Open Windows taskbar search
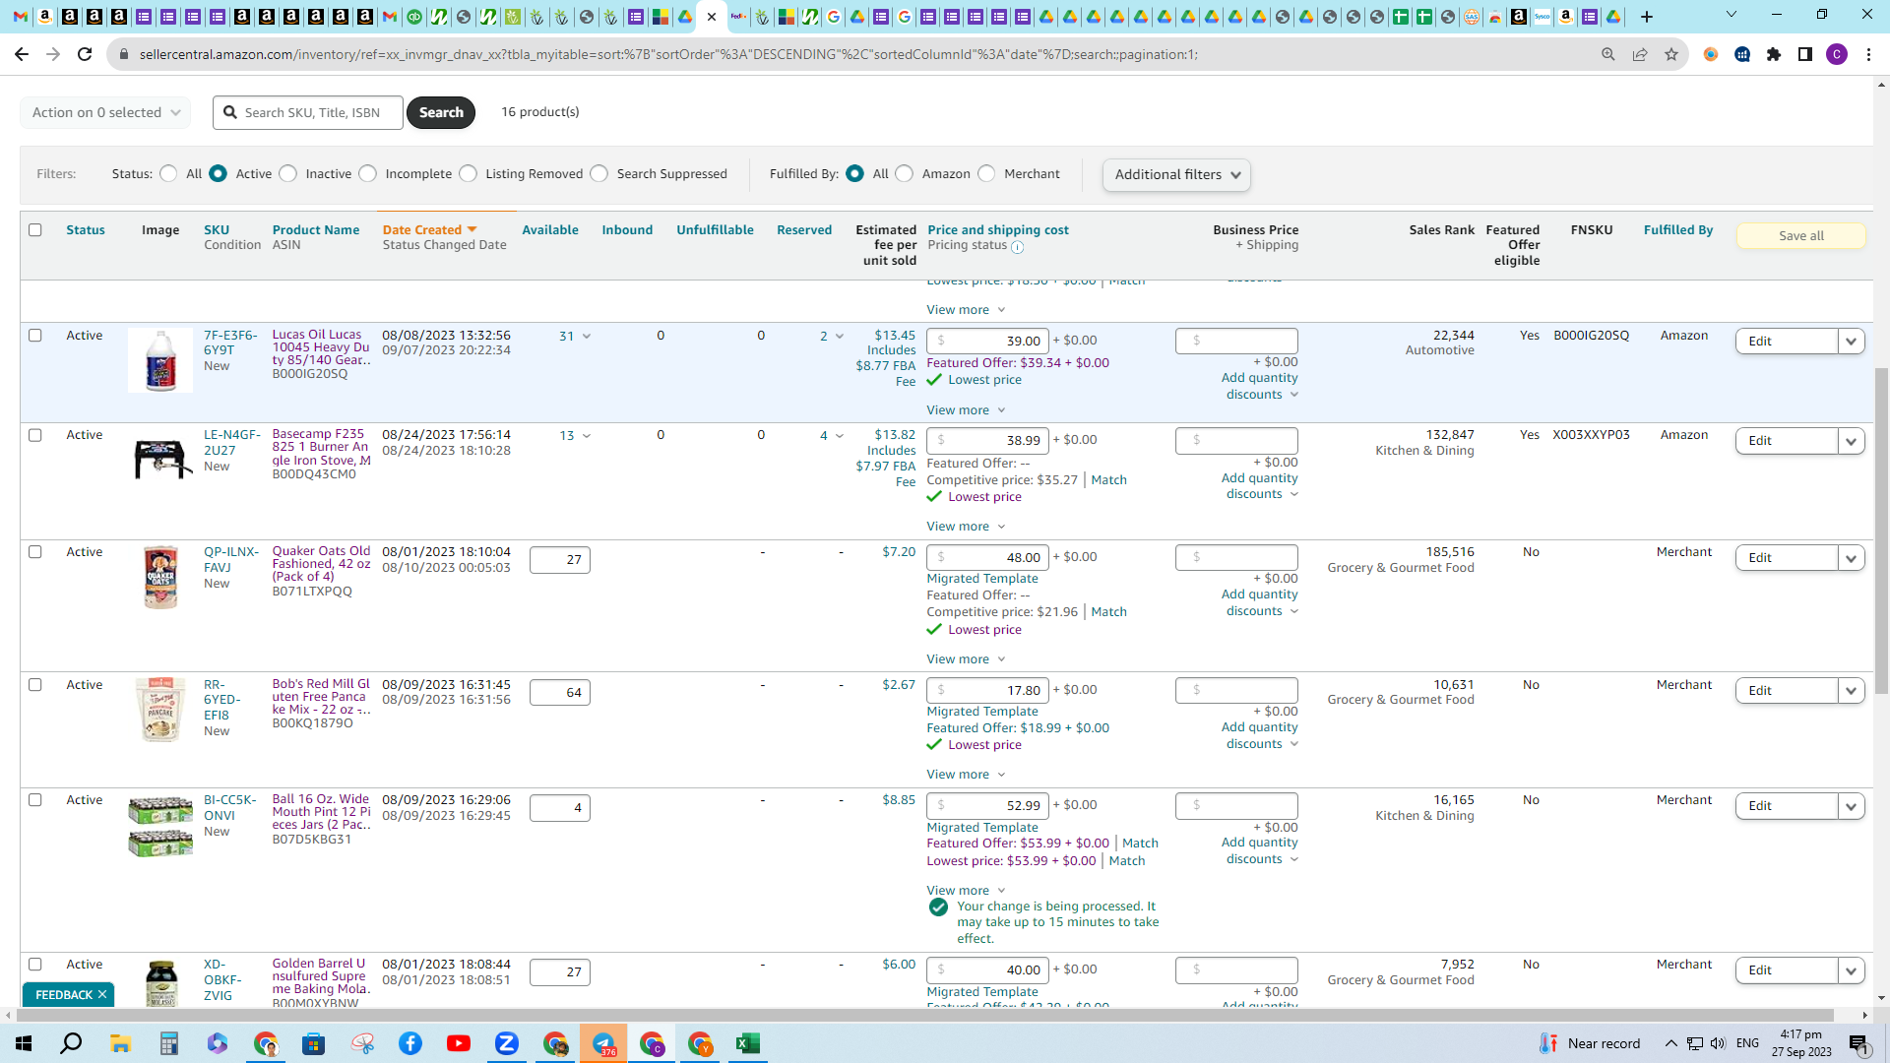Image resolution: width=1890 pixels, height=1063 pixels. tap(72, 1043)
